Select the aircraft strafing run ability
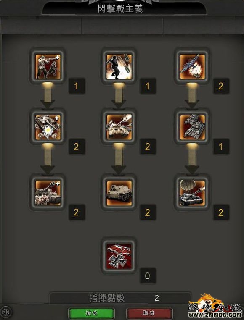This screenshot has height=320, width=244. 192,66
